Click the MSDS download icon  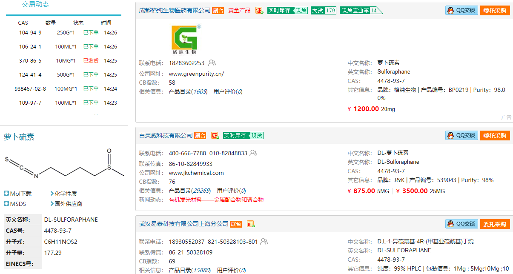[6, 204]
